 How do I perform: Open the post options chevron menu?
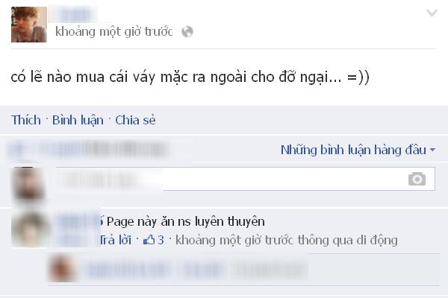(x=432, y=13)
